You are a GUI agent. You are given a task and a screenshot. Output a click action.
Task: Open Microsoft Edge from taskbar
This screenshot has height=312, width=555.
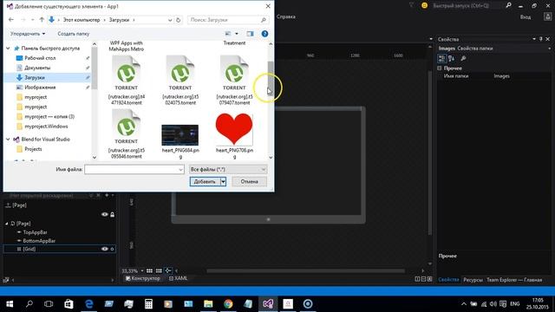(x=88, y=304)
